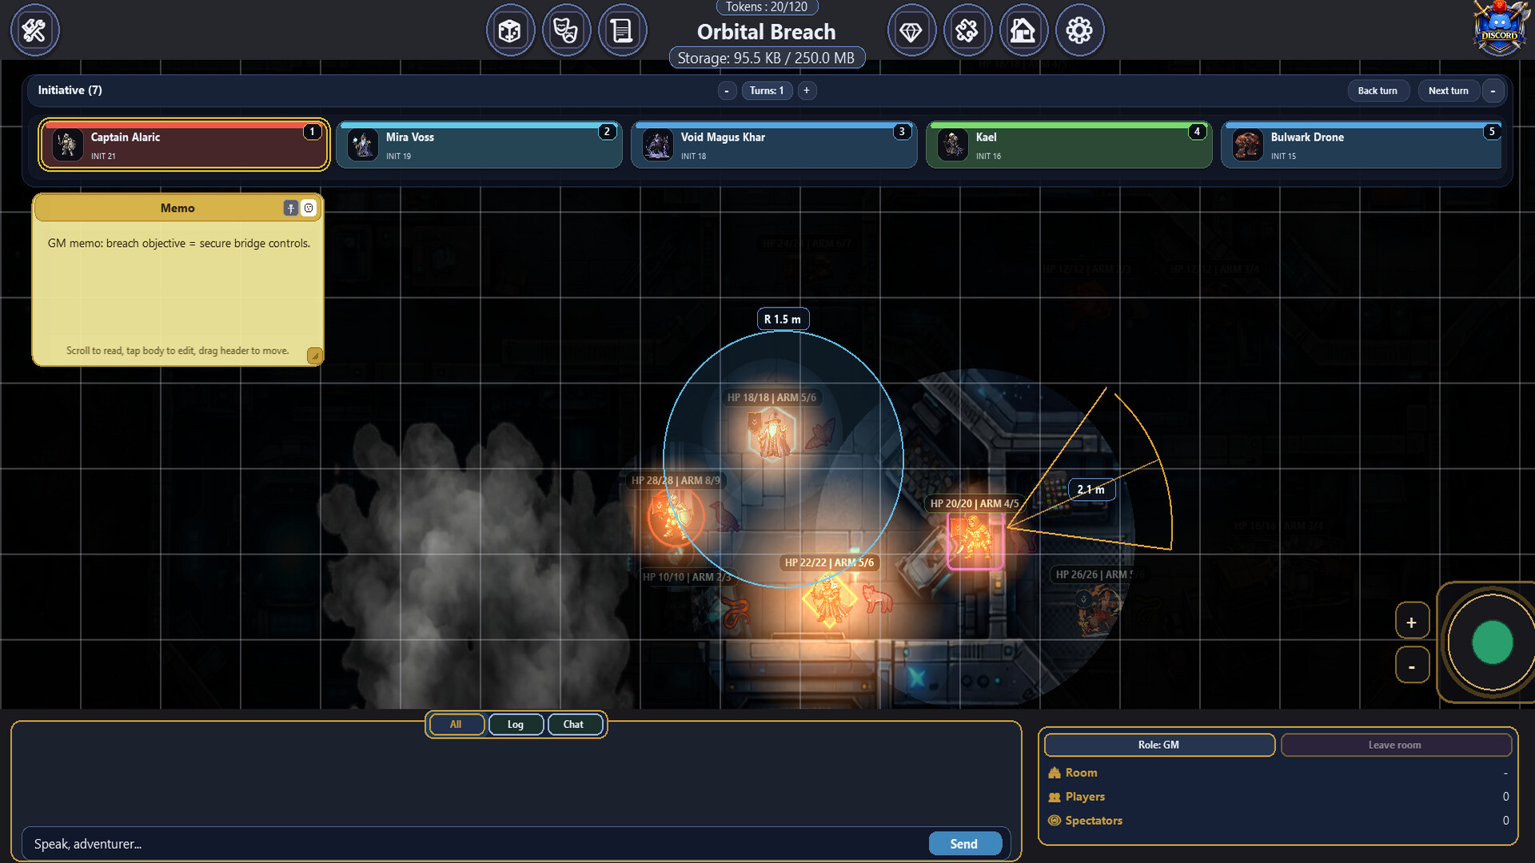
Task: Click the Leave room button
Action: click(x=1396, y=745)
